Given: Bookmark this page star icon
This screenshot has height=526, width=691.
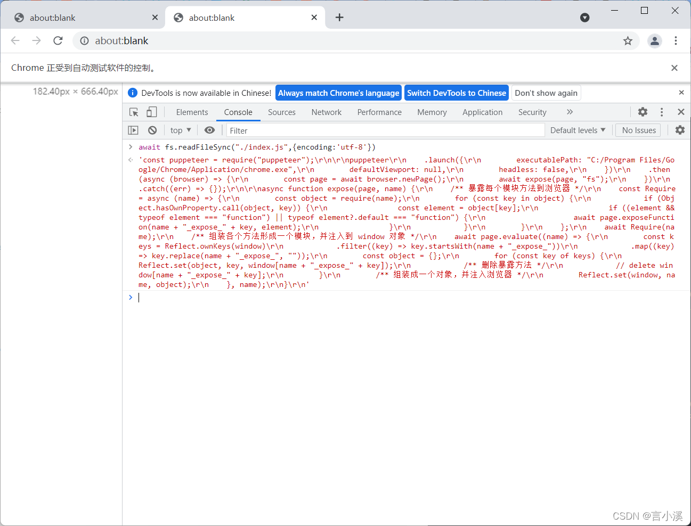Looking at the screenshot, I should click(x=628, y=40).
